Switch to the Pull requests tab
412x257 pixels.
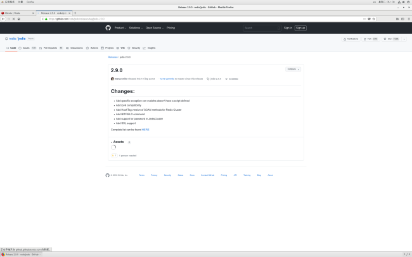click(x=51, y=47)
